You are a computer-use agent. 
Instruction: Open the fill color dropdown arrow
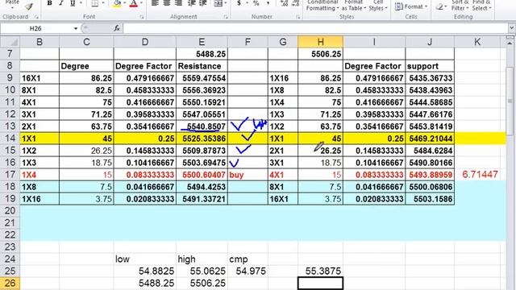[124, 3]
